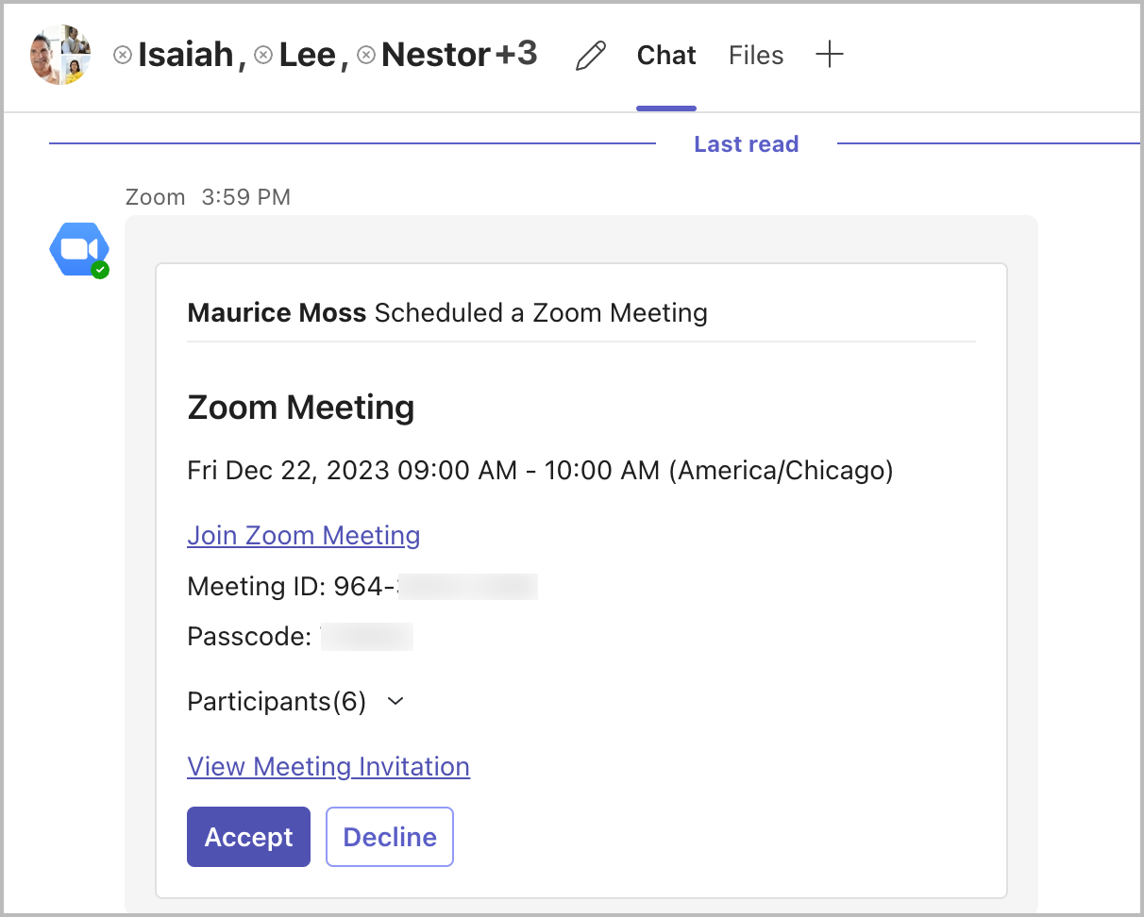This screenshot has width=1144, height=917.
Task: Click the Zoom app avatar icon
Action: tap(78, 249)
